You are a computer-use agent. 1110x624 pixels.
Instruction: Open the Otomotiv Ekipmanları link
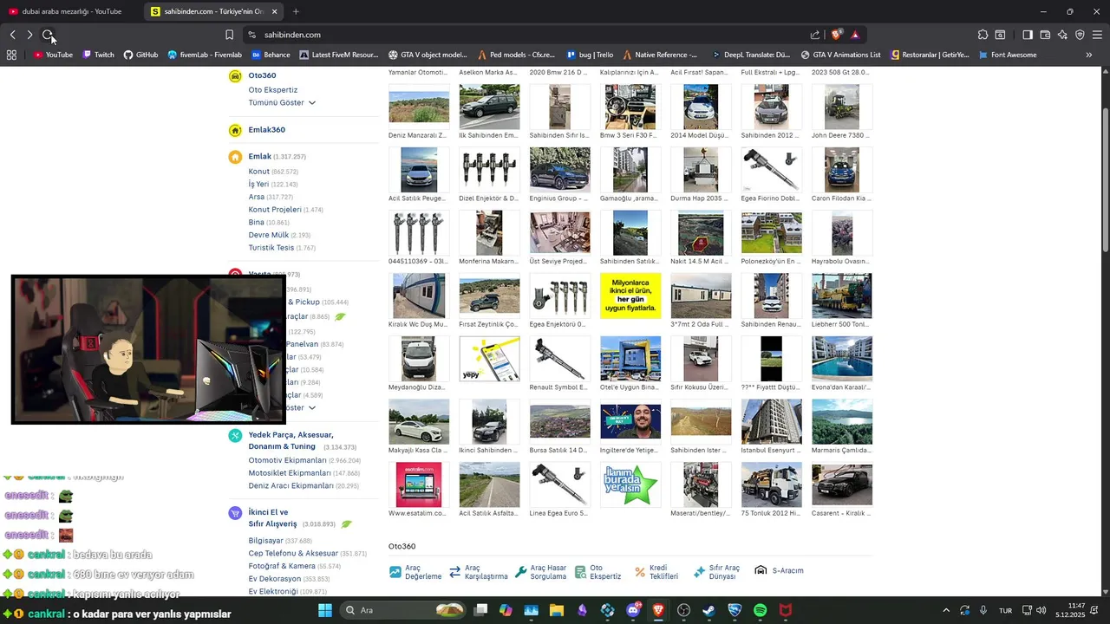[x=287, y=460]
